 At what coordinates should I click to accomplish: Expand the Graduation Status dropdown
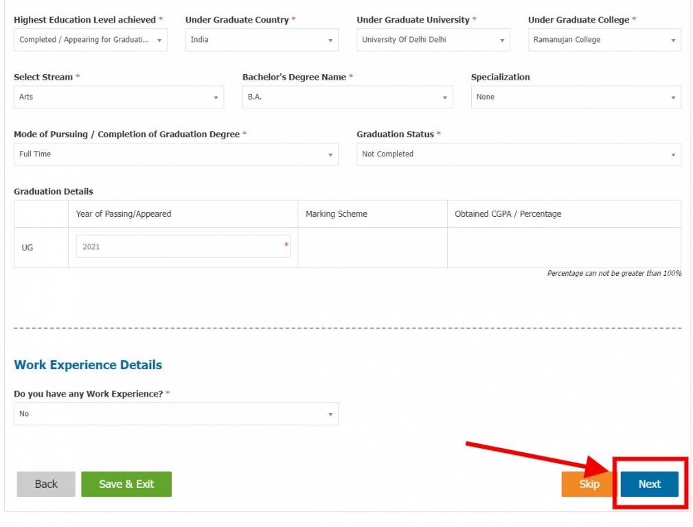click(x=519, y=154)
